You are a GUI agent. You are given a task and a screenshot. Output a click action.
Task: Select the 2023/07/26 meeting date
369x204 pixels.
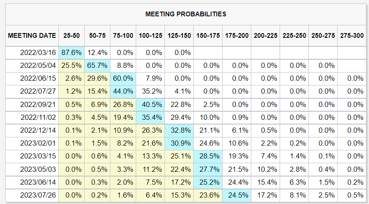(x=38, y=195)
